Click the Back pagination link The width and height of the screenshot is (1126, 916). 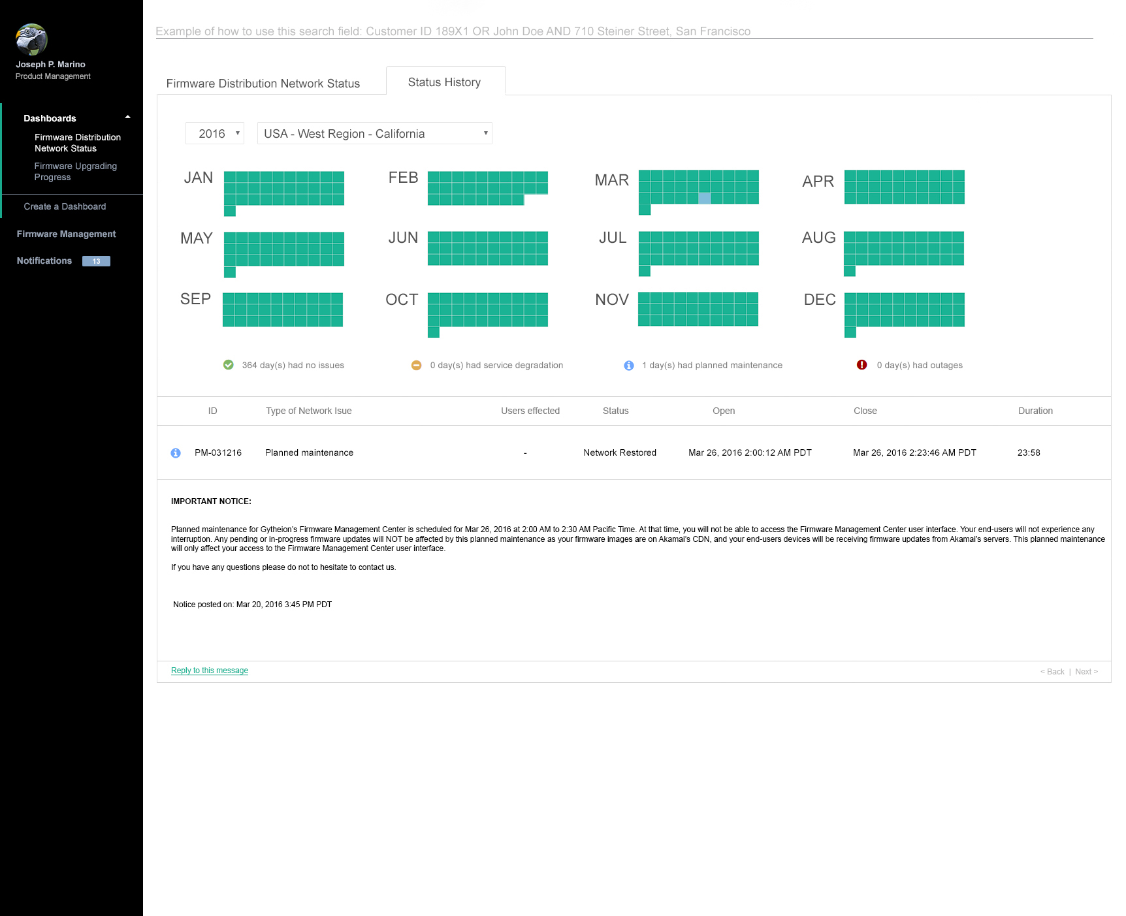[x=1053, y=671]
